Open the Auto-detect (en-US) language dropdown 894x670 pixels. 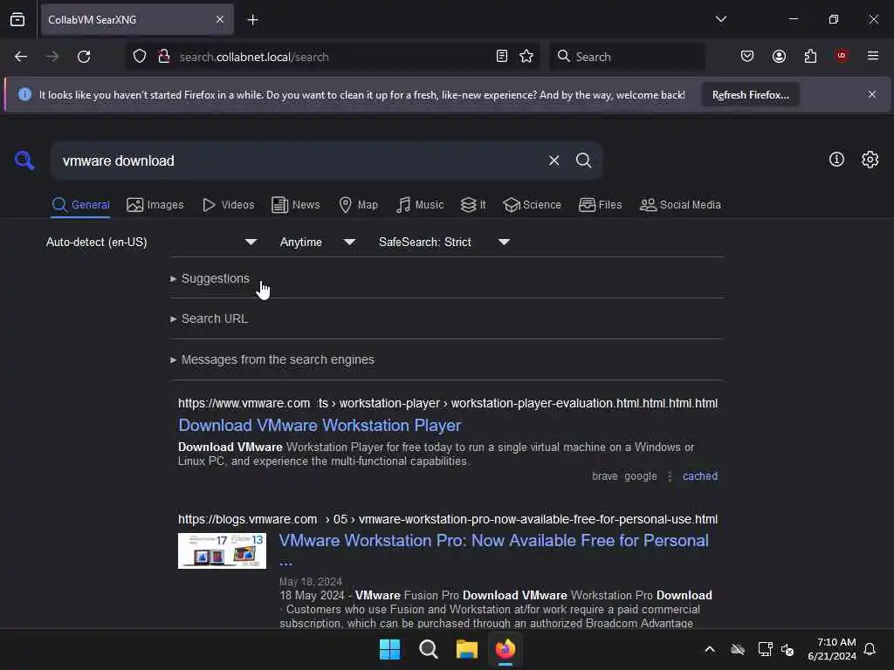tap(151, 243)
